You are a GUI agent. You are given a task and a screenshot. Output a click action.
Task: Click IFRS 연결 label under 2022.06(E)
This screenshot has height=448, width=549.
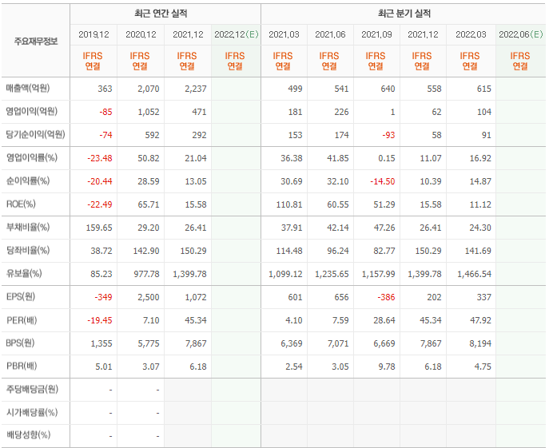(520, 61)
